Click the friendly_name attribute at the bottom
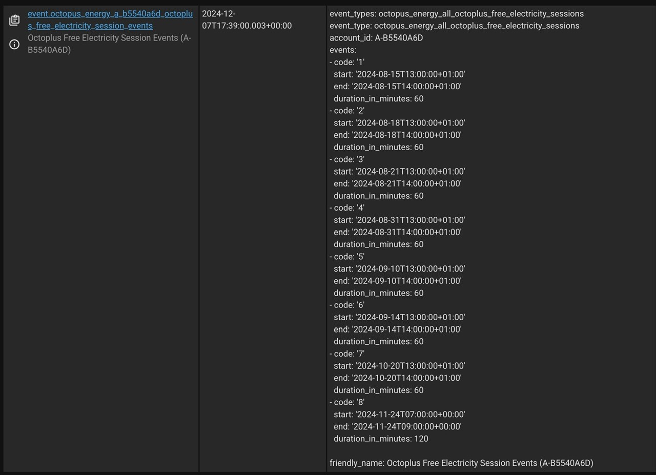656x475 pixels. point(461,463)
